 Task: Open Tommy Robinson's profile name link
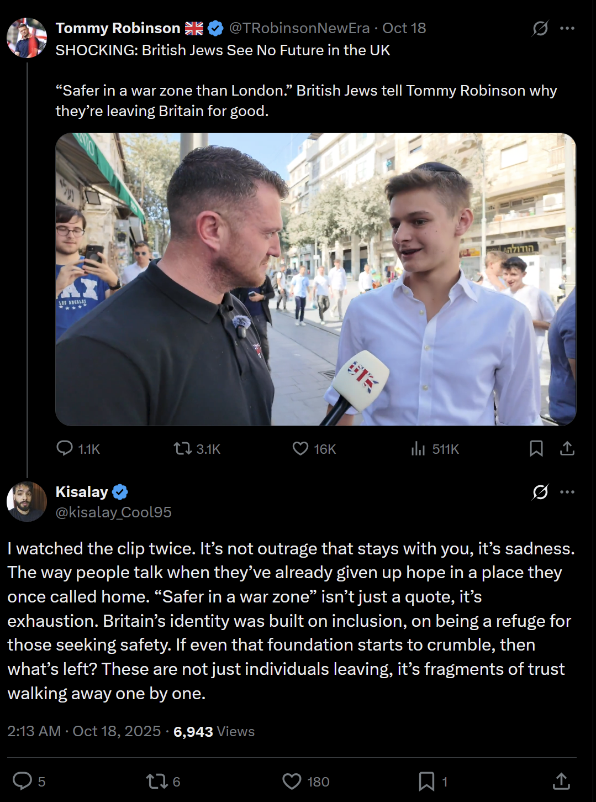(118, 28)
